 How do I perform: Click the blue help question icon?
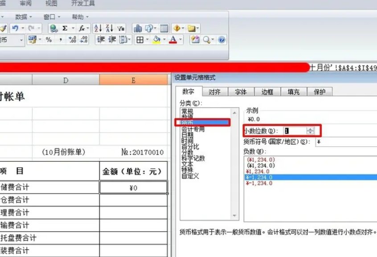(221, 40)
